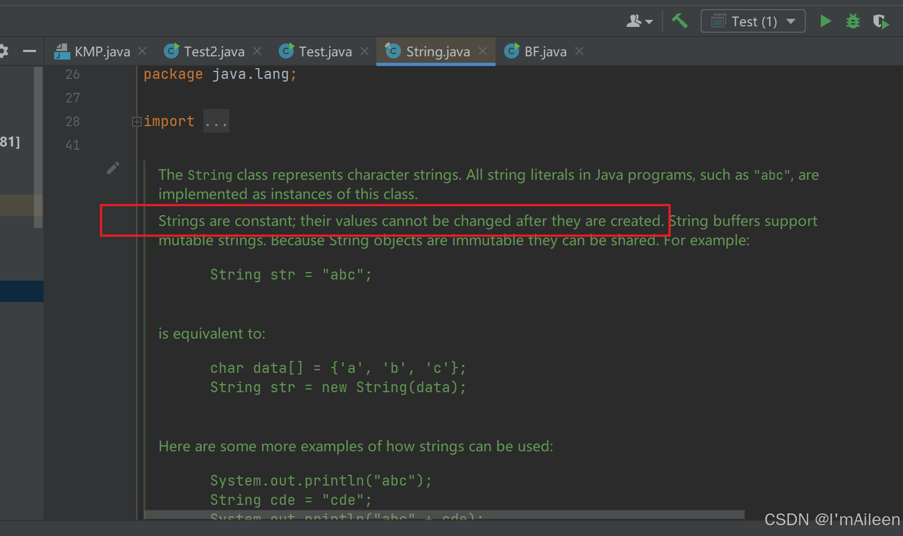
Task: Open the Test (1) run configuration dropdown
Action: pyautogui.click(x=753, y=21)
